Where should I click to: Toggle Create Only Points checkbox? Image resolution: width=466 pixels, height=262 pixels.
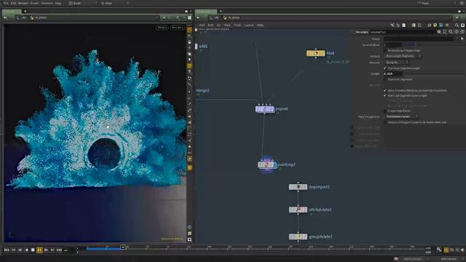tap(385, 111)
